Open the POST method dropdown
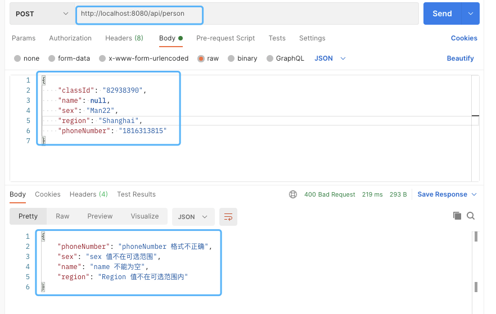Viewport: 496px width, 314px height. (39, 13)
